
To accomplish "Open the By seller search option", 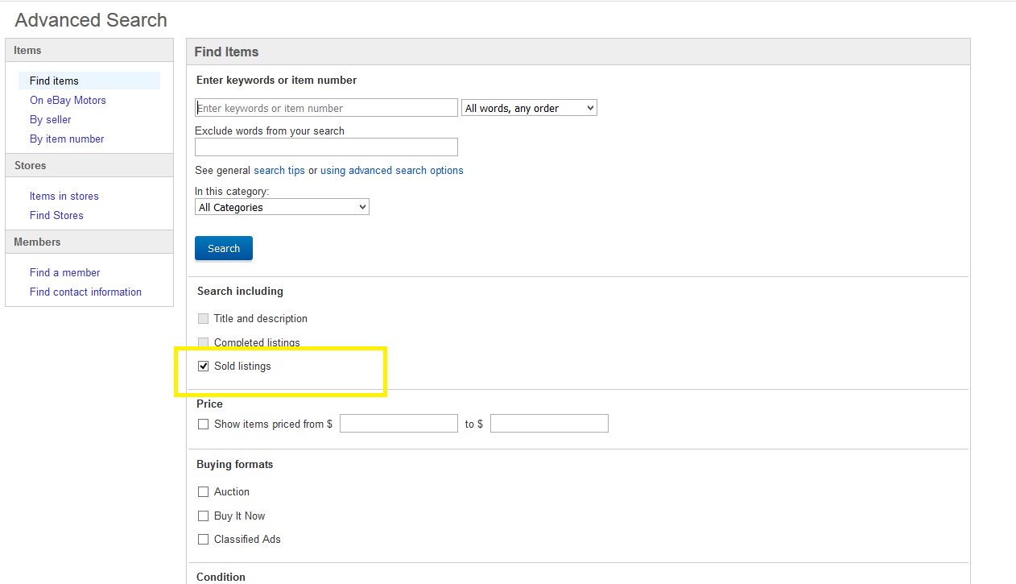I will (x=50, y=120).
